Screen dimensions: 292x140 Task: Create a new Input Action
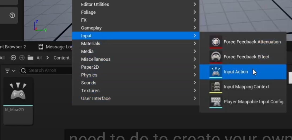click(243, 72)
